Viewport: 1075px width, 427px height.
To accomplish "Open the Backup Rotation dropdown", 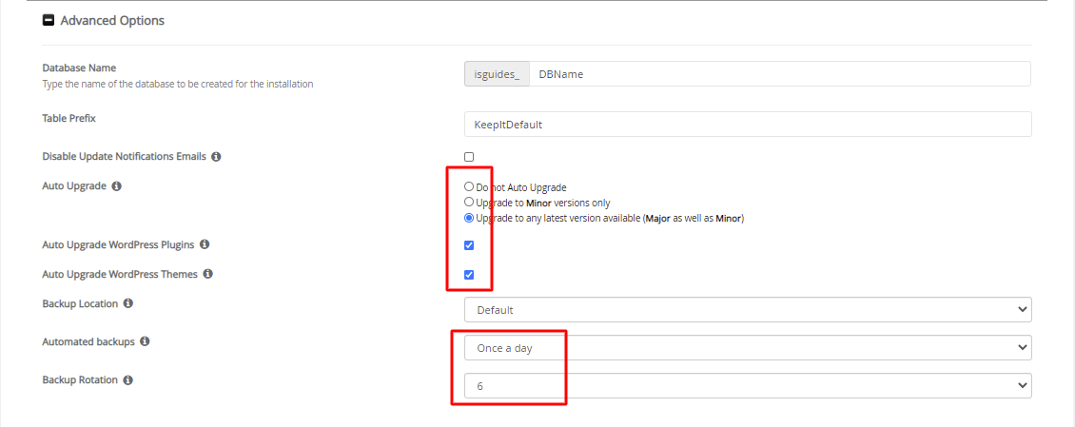I will (748, 386).
